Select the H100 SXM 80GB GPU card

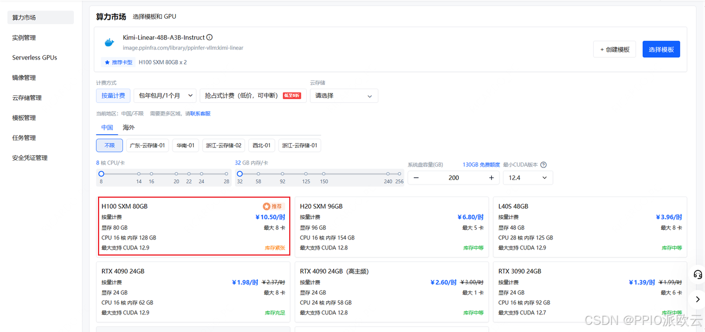[x=194, y=227]
